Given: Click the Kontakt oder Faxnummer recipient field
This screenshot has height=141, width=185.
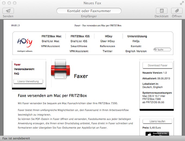Looking at the screenshot, I should pyautogui.click(x=89, y=11).
